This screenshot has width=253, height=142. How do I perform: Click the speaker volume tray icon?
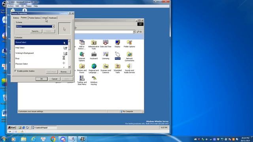click(x=207, y=139)
